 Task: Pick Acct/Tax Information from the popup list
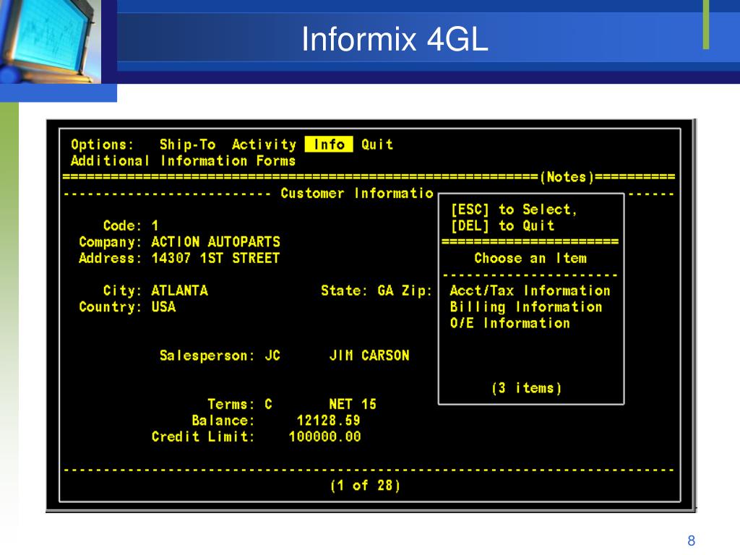(x=530, y=291)
